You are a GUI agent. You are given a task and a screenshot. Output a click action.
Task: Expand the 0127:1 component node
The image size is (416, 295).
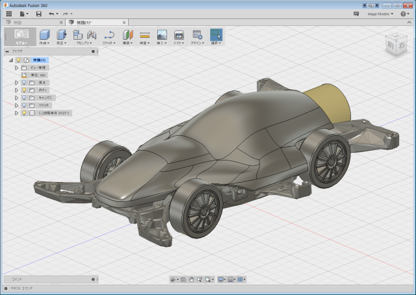(x=16, y=113)
